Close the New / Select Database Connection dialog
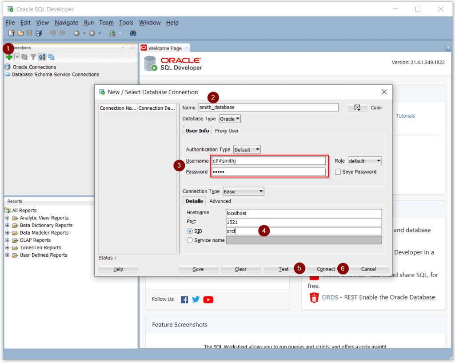 384,92
